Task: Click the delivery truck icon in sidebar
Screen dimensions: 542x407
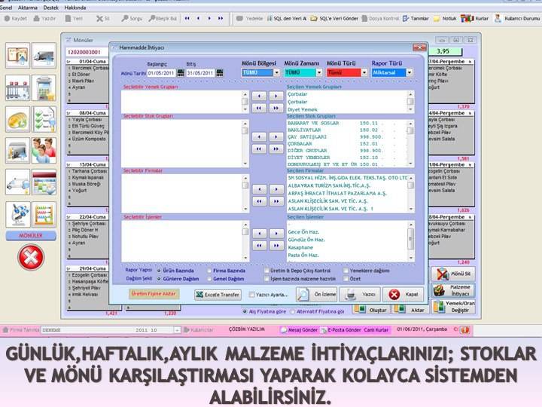Action: pos(44,55)
